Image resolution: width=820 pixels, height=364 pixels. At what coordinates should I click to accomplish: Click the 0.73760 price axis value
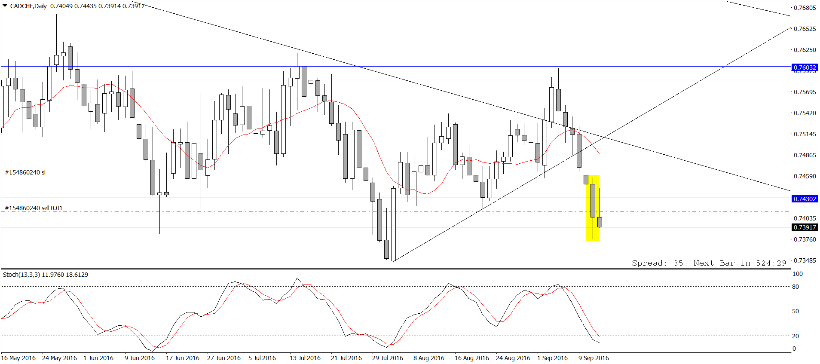point(805,239)
